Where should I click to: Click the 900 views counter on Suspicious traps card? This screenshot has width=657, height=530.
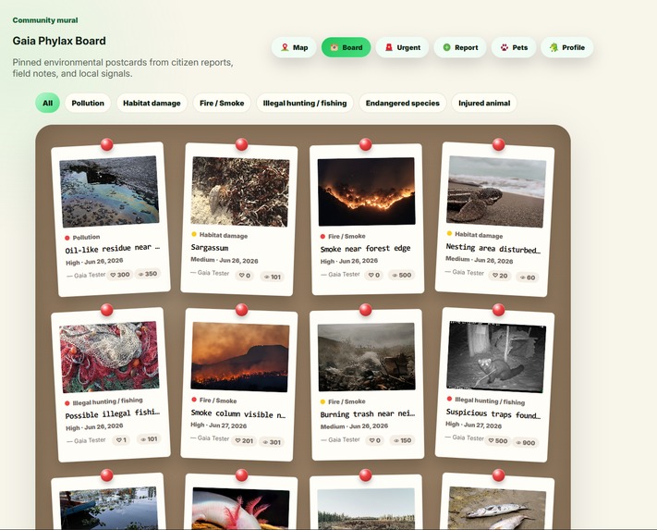pos(526,442)
